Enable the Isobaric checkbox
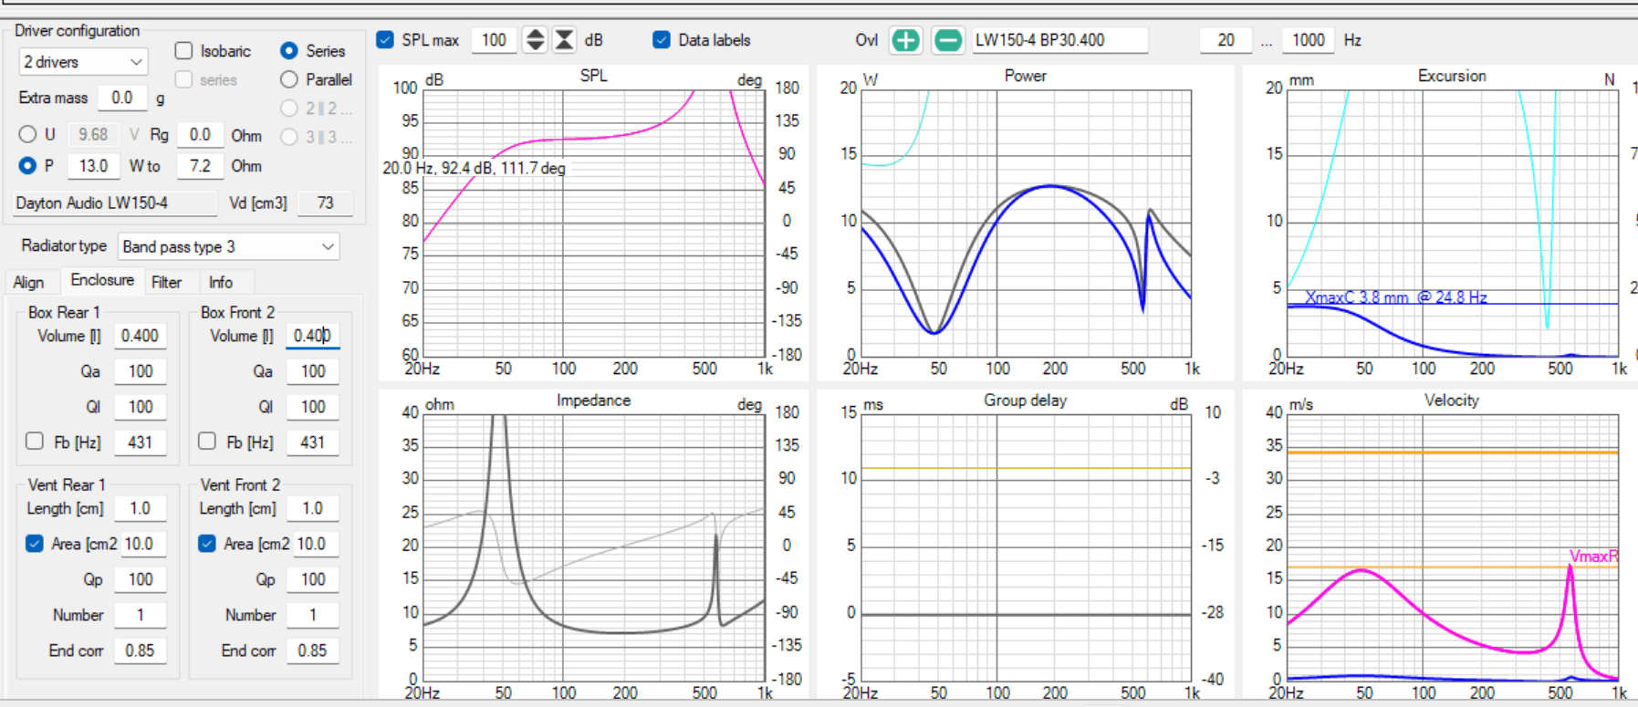Image resolution: width=1638 pixels, height=707 pixels. (183, 50)
